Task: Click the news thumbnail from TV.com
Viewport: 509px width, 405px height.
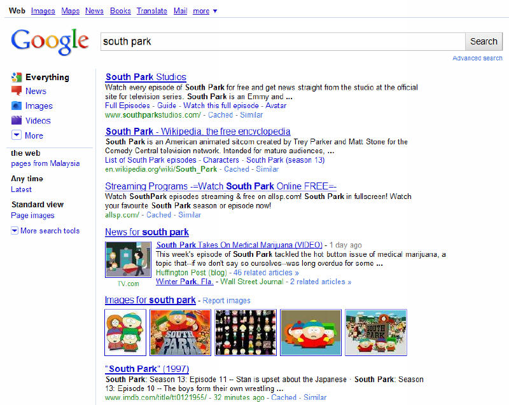Action: pos(129,259)
